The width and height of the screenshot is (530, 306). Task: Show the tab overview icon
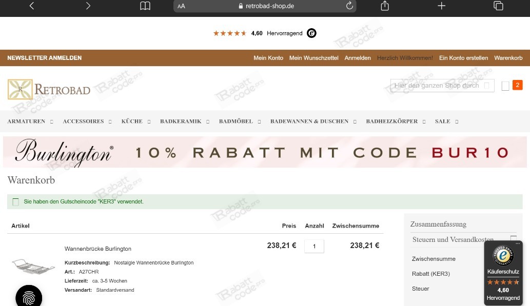pos(498,6)
